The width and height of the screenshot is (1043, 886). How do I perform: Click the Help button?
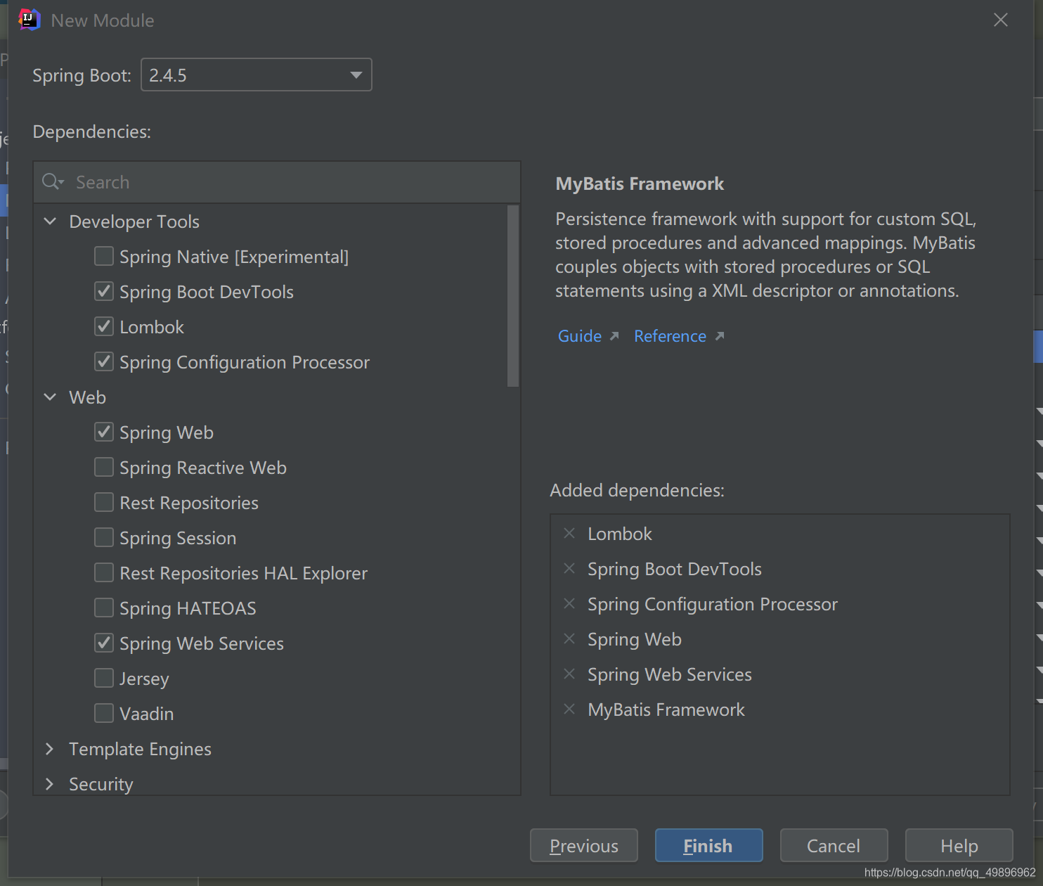tap(959, 845)
